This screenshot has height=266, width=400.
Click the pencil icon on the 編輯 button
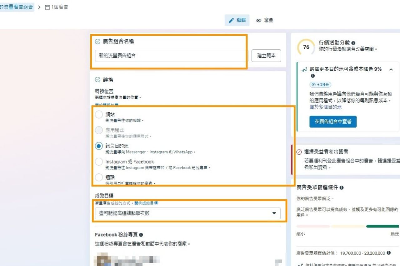coord(232,20)
